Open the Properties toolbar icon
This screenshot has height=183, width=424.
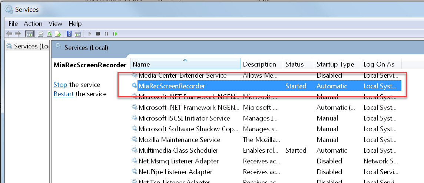(x=40, y=34)
